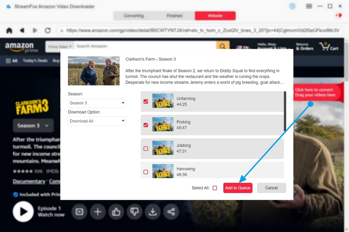
Task: Click the URL address bar
Action: pyautogui.click(x=200, y=30)
